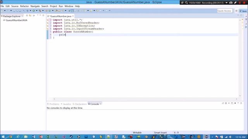Open the Run menu

(61, 6)
